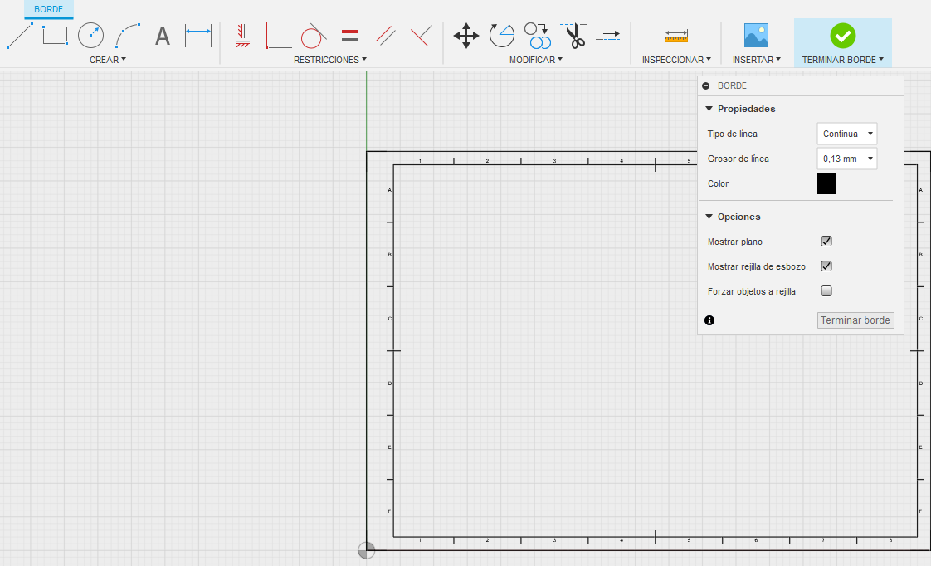This screenshot has width=931, height=566.
Task: Select the Extend tool
Action: click(x=608, y=36)
